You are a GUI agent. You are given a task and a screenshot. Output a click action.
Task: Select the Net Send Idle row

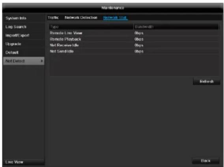134,51
